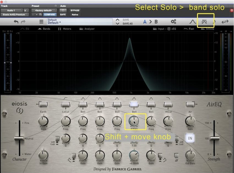Toggle the Air band switch

[190, 104]
